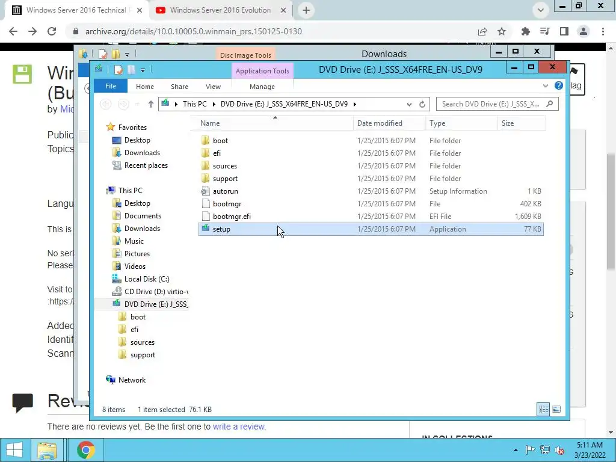Open a new Chrome tab
616x462 pixels.
click(x=306, y=10)
